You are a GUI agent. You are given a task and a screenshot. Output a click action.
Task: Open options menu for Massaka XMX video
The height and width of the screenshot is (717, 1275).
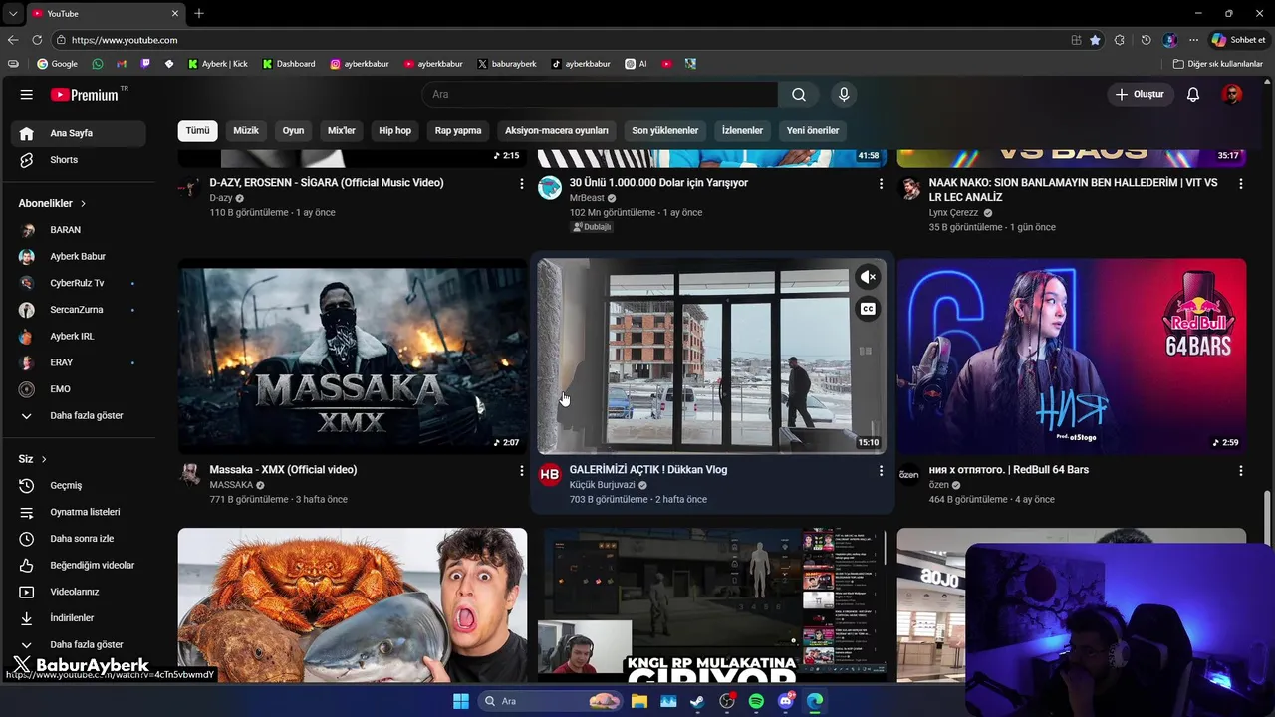(x=521, y=471)
